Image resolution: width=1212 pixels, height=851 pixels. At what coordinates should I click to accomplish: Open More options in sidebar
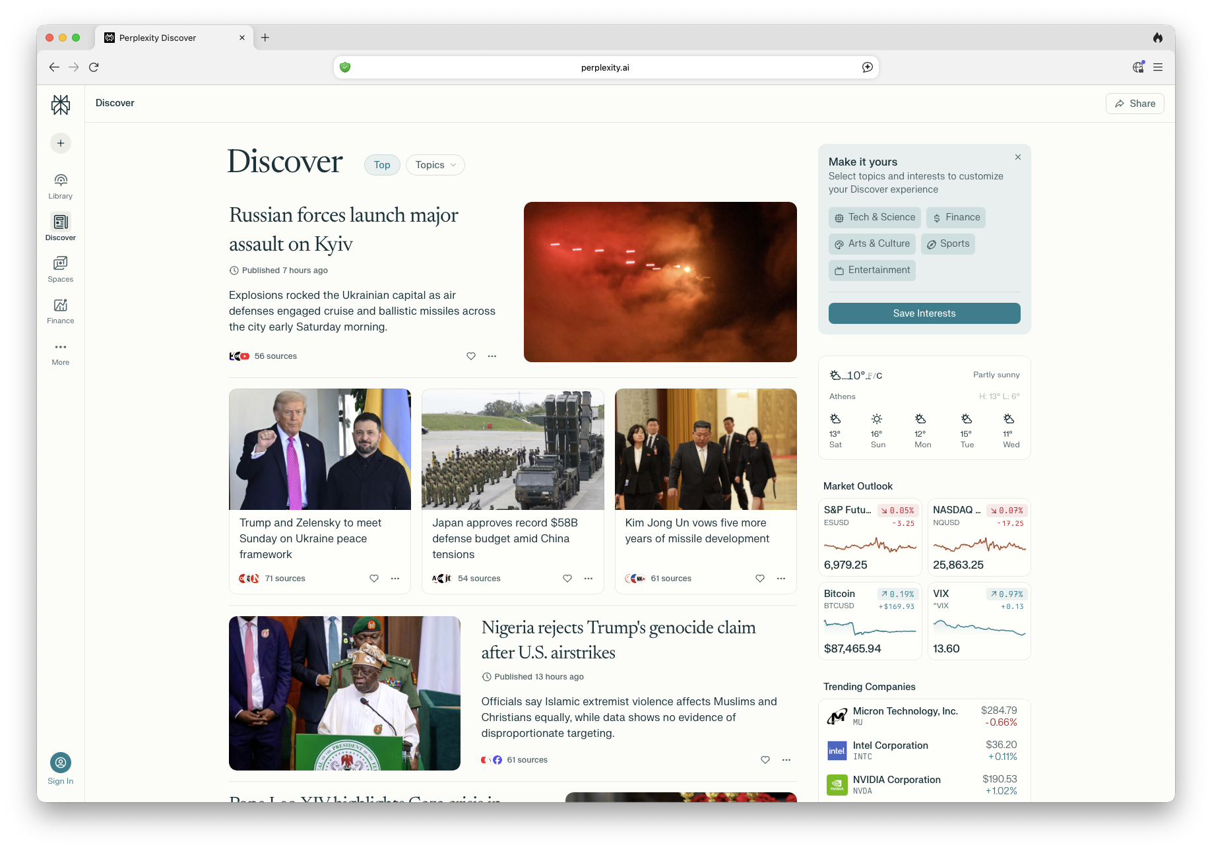[x=61, y=348]
